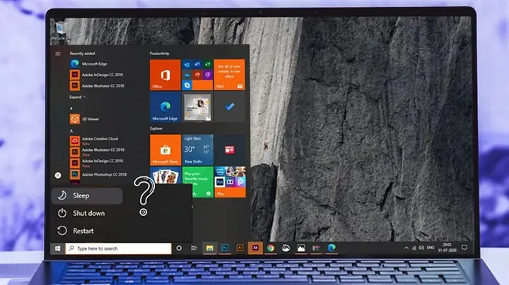The height and width of the screenshot is (285, 509).
Task: Expand the Recently added list
Action: tap(77, 97)
